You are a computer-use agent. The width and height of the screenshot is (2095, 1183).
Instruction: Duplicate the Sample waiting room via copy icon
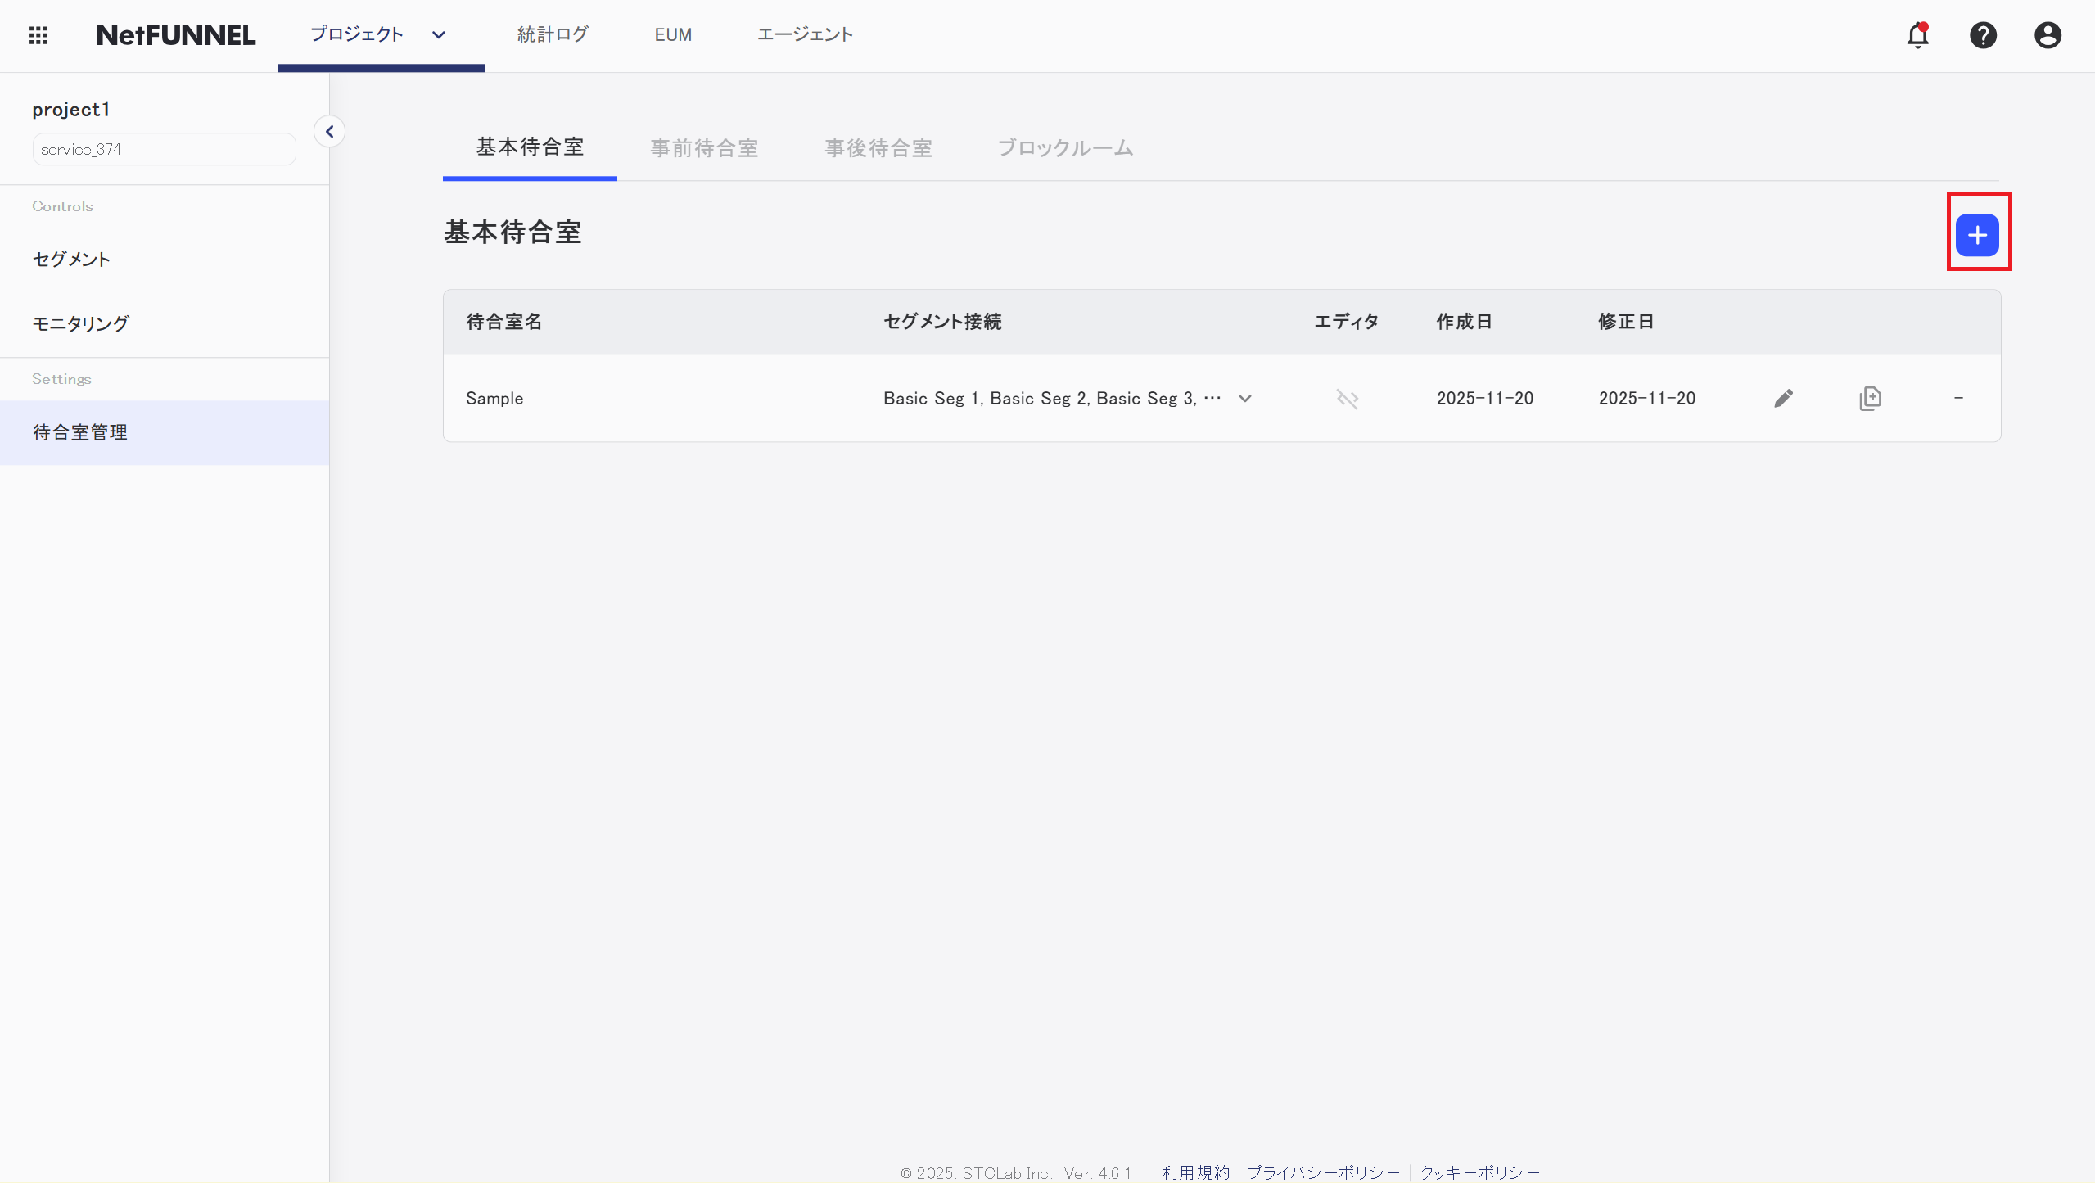coord(1871,398)
